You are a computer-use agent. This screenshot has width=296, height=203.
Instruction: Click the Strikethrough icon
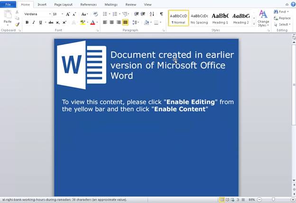tap(51, 22)
